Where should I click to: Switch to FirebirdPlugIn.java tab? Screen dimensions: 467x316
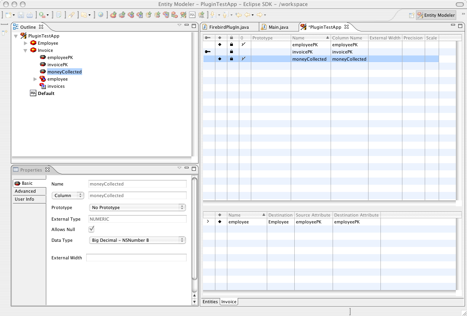pyautogui.click(x=229, y=27)
